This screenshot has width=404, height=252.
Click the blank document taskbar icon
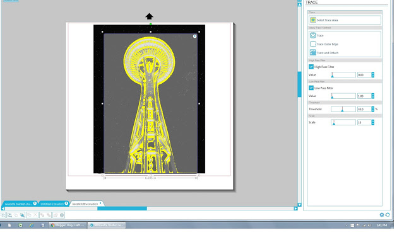pyautogui.click(x=9, y=225)
